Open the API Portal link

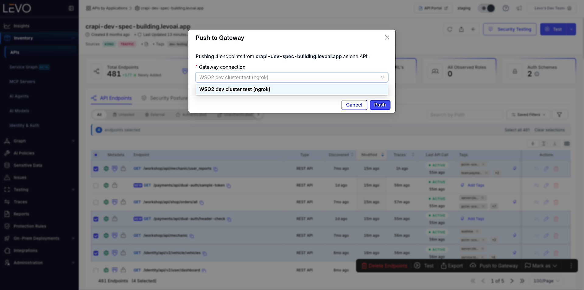pyautogui.click(x=433, y=8)
